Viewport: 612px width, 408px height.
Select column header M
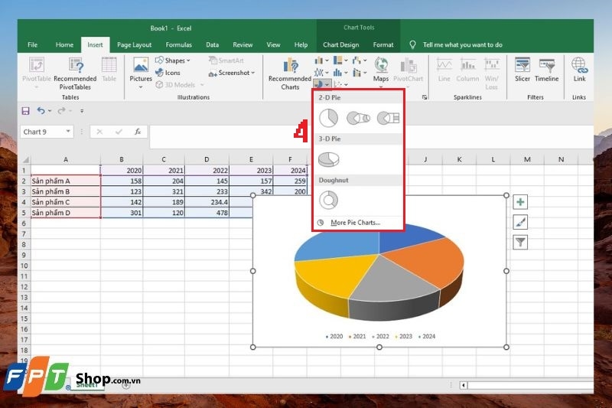click(x=527, y=159)
